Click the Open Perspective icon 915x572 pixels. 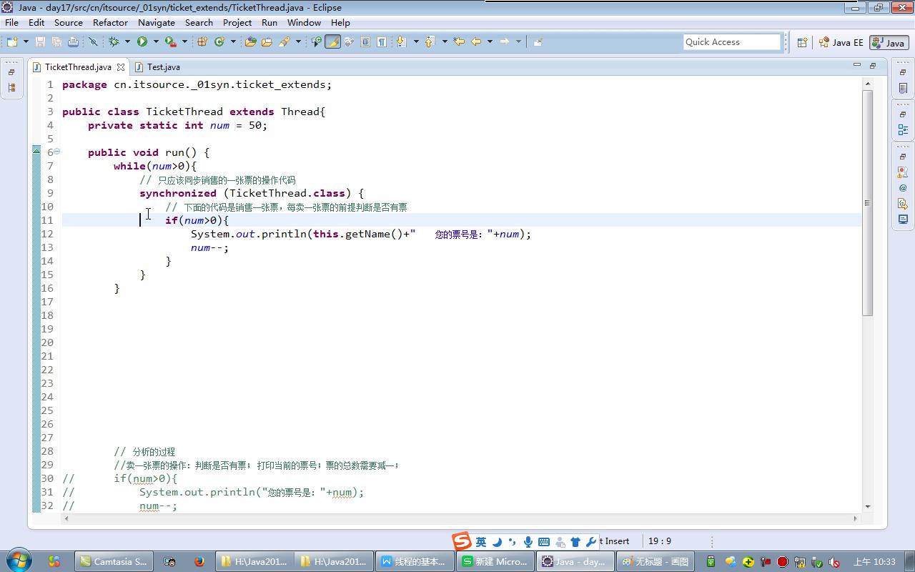[802, 42]
